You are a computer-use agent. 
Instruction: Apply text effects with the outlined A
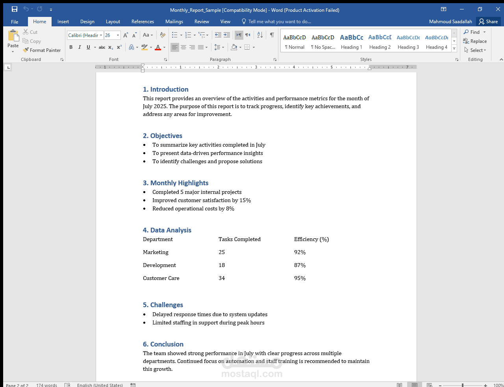[132, 47]
